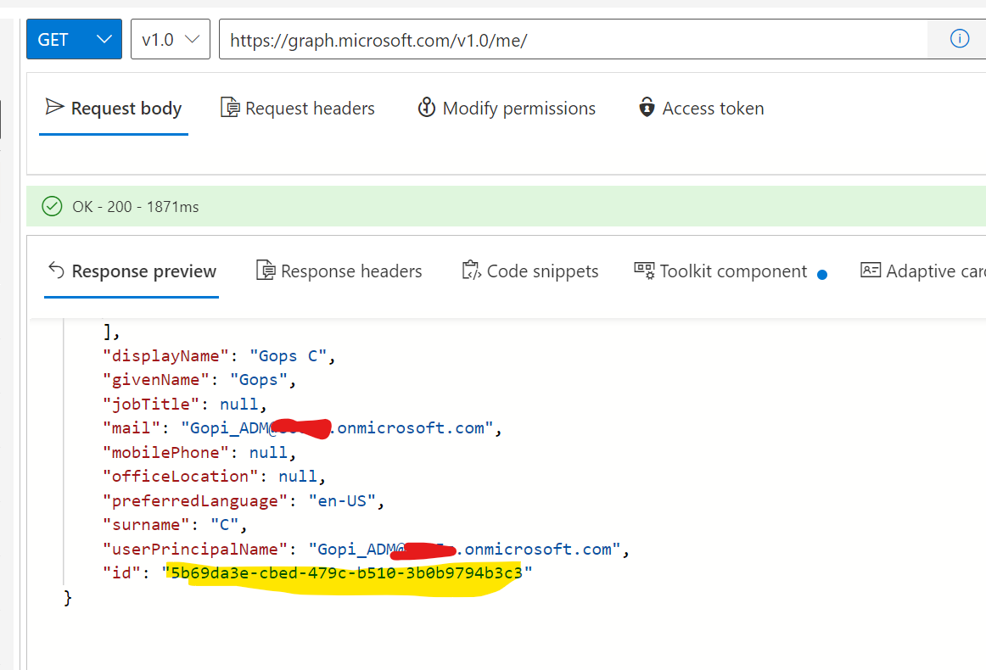This screenshot has width=986, height=670.
Task: Click the Response preview undo arrow icon
Action: (57, 271)
